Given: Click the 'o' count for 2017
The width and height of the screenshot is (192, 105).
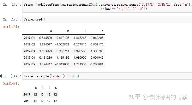Looking at the screenshot, I should (35, 95).
